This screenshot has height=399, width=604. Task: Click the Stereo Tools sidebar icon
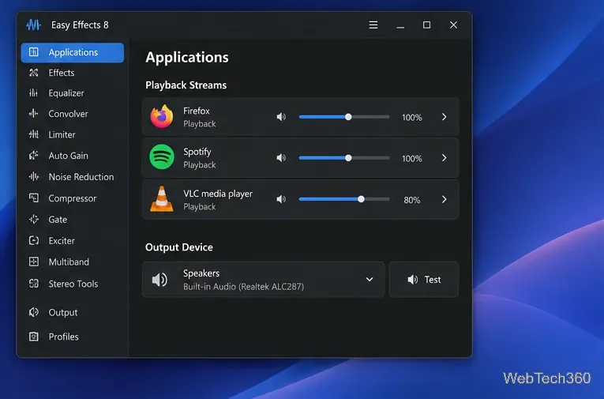tap(34, 284)
